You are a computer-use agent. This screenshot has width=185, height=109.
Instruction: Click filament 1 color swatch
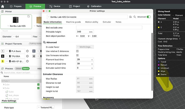3,51
